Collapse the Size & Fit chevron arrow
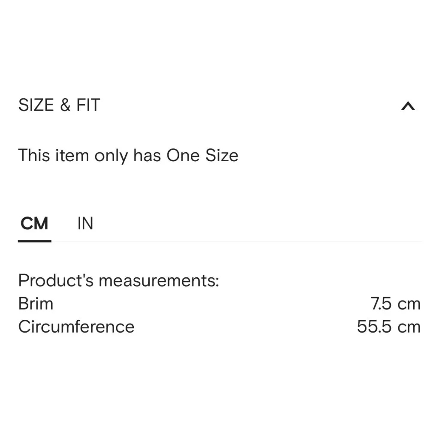The image size is (439, 439). [408, 106]
